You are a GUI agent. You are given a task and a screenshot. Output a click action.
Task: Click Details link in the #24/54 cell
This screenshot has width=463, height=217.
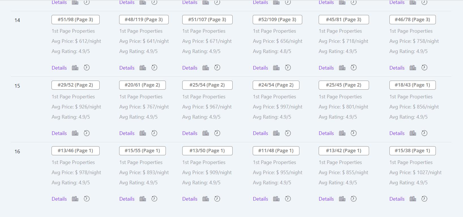260,133
